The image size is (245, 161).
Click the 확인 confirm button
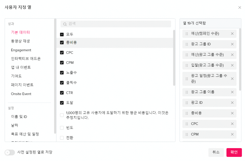pyautogui.click(x=234, y=152)
